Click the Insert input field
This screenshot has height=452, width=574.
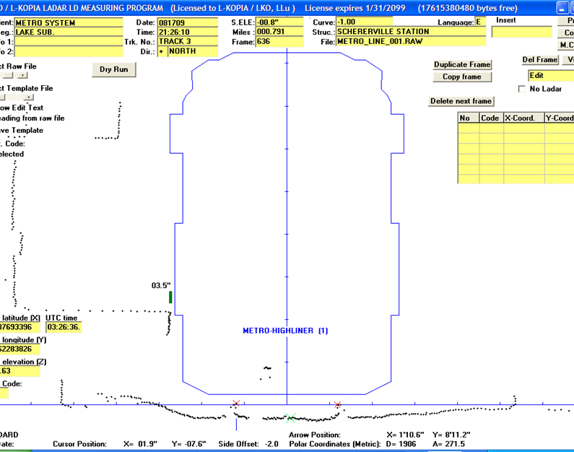click(521, 32)
